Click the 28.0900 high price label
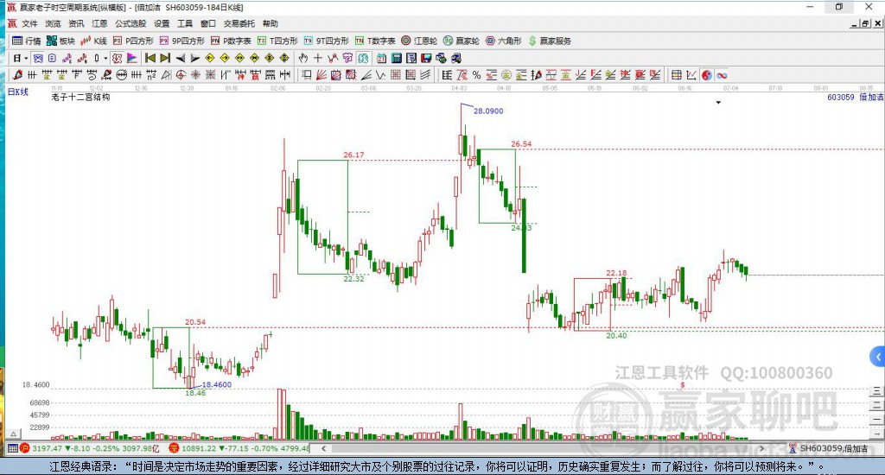This screenshot has width=885, height=475. [x=488, y=111]
